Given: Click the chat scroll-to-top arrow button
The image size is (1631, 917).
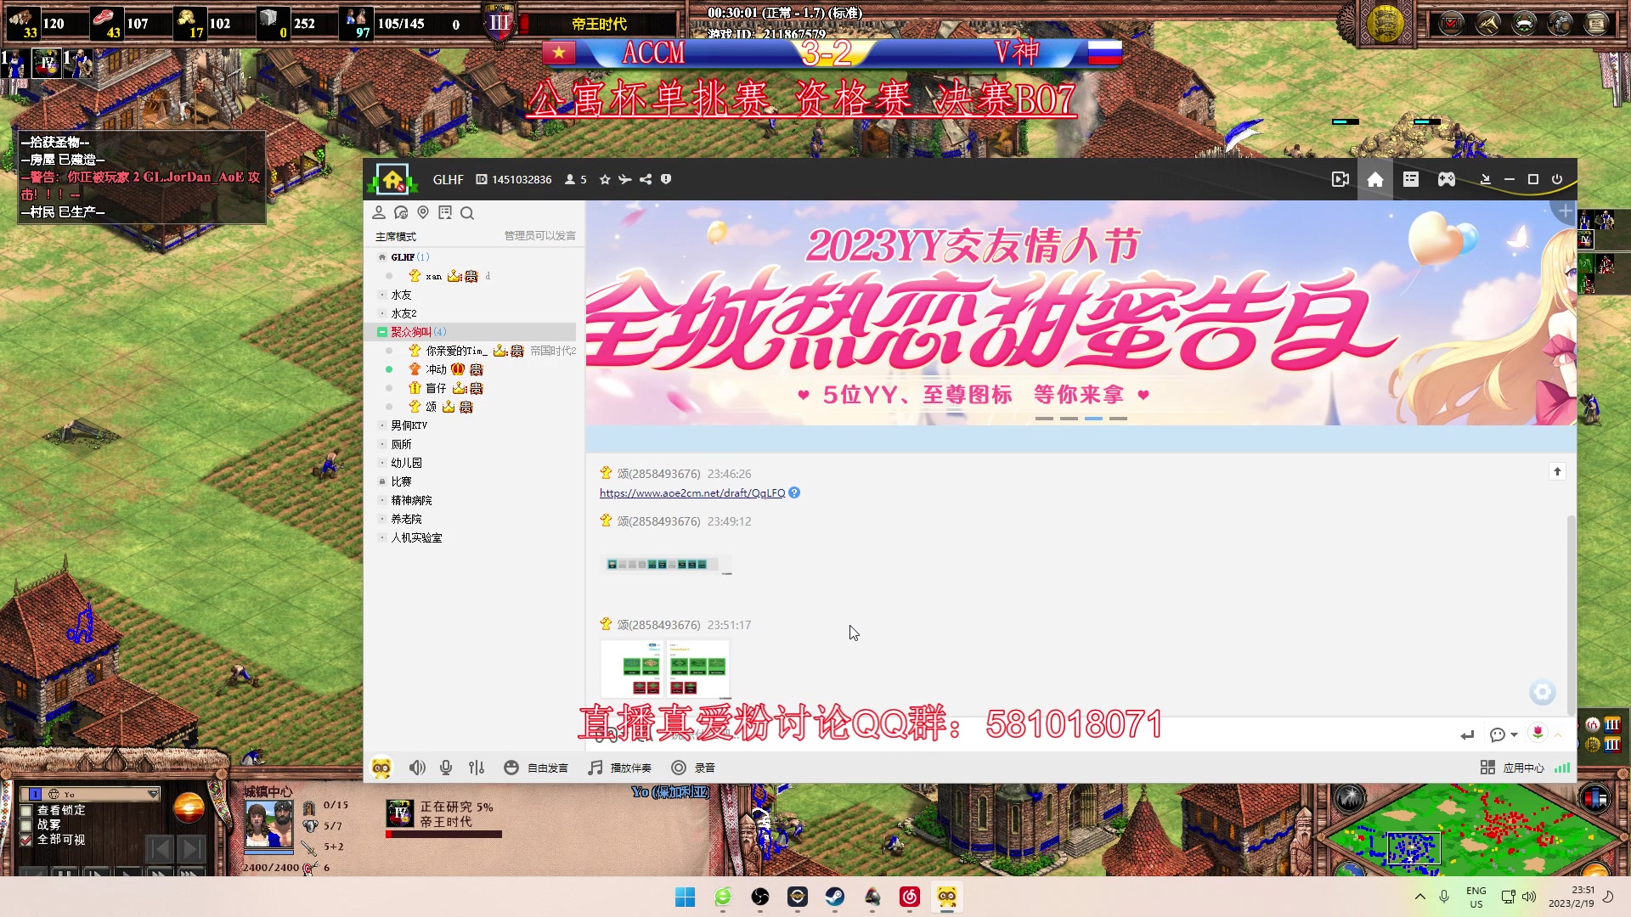Looking at the screenshot, I should pyautogui.click(x=1557, y=471).
